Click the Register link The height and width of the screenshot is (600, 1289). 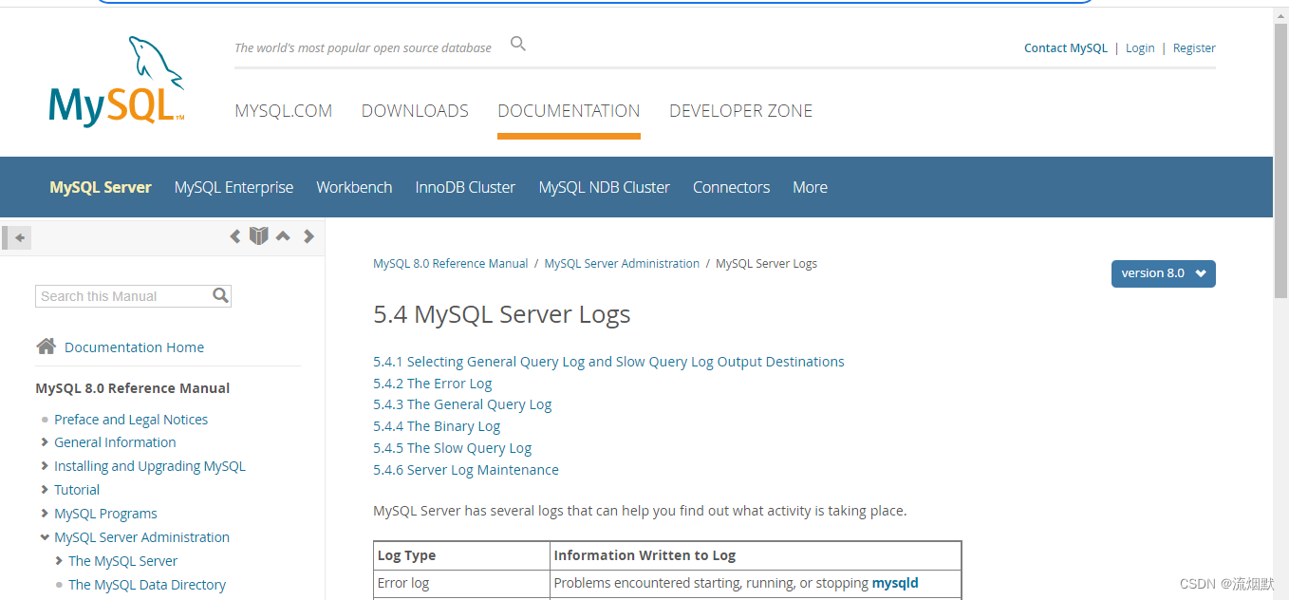[1194, 47]
